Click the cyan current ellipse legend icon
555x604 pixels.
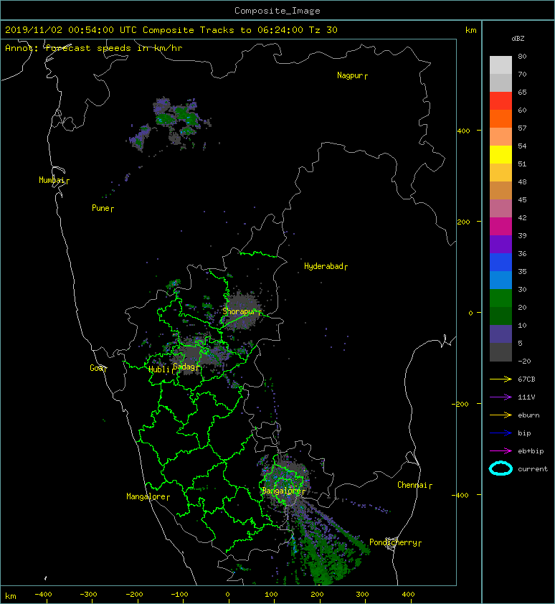point(501,469)
